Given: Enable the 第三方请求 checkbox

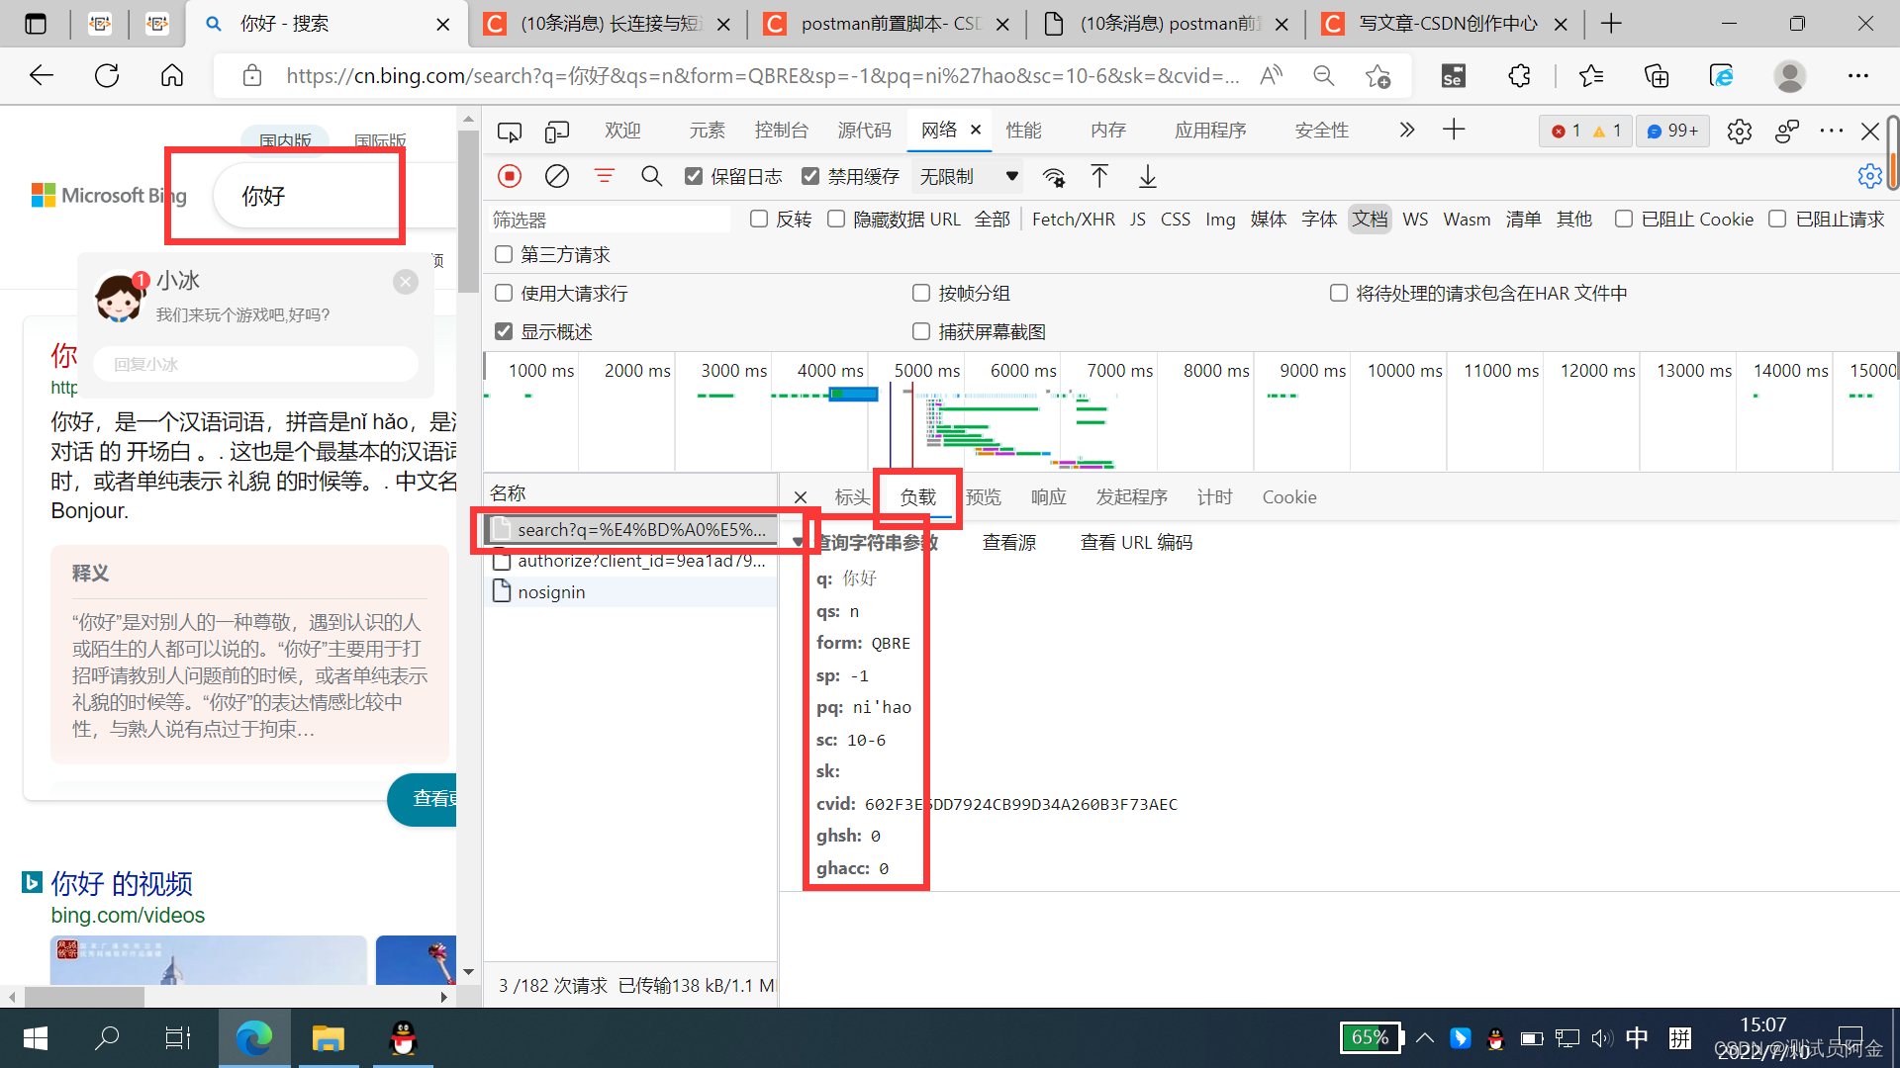Looking at the screenshot, I should coord(504,255).
